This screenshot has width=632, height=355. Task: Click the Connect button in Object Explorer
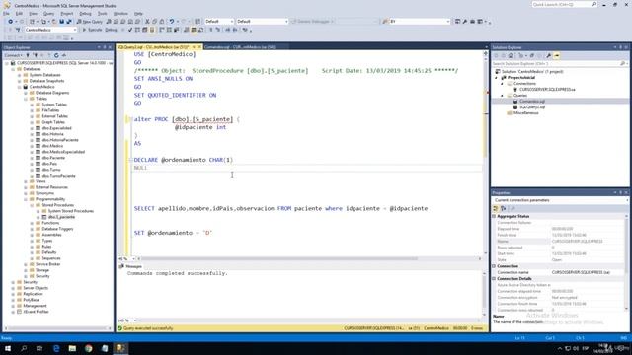click(x=13, y=55)
